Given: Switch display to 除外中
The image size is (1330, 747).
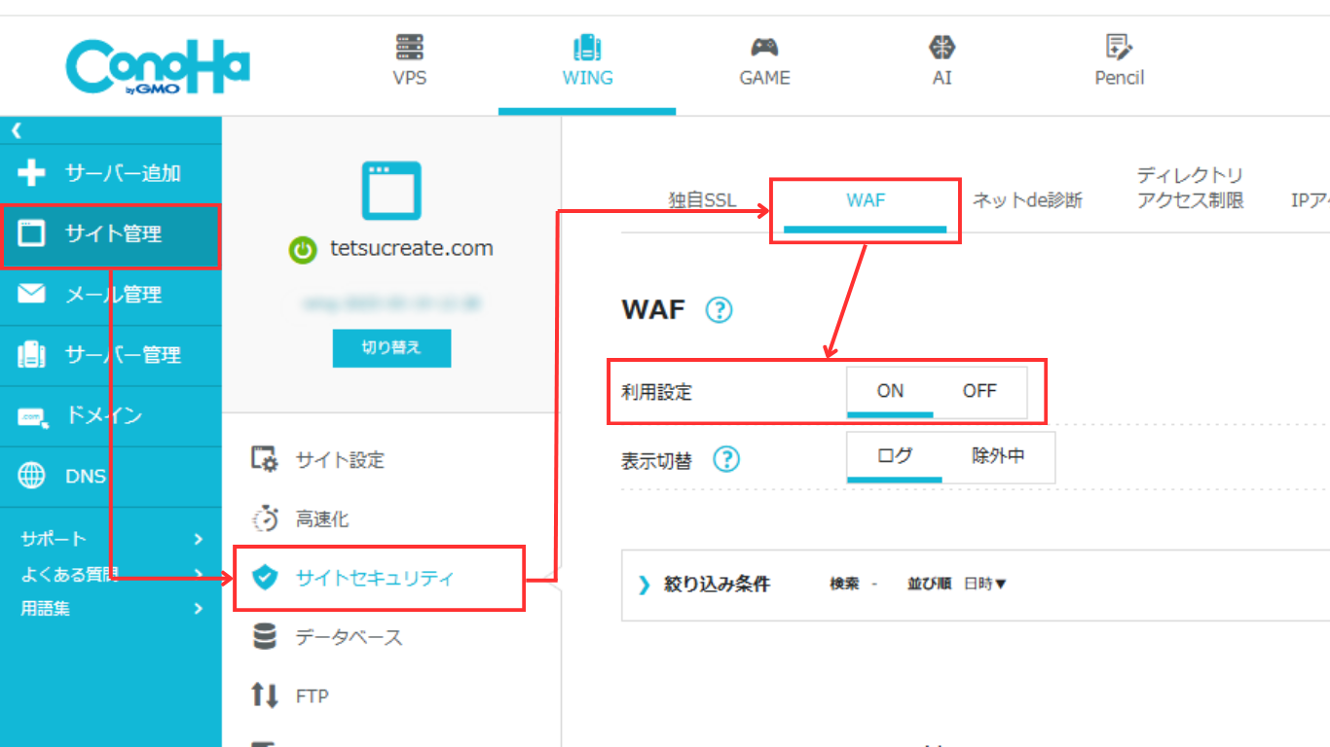Looking at the screenshot, I should pos(998,456).
